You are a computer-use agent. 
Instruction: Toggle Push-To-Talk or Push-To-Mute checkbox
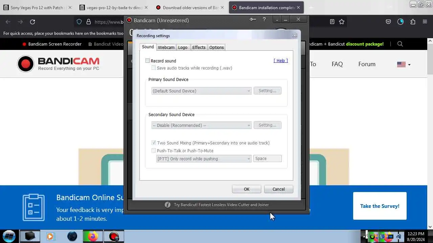click(x=154, y=151)
